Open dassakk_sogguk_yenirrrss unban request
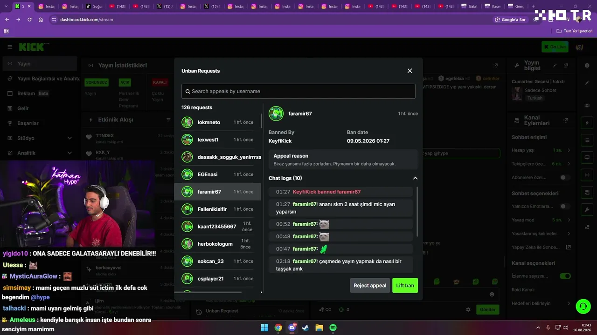Viewport: 597px width, 335px height. (x=217, y=157)
